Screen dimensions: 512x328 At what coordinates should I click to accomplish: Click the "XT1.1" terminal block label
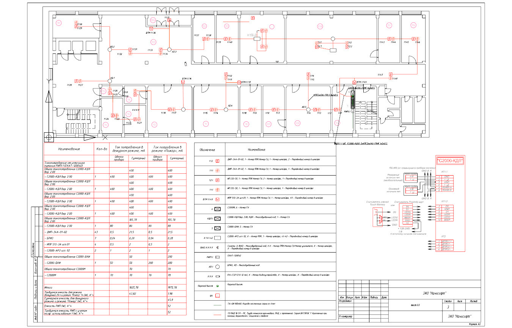coord(445,171)
